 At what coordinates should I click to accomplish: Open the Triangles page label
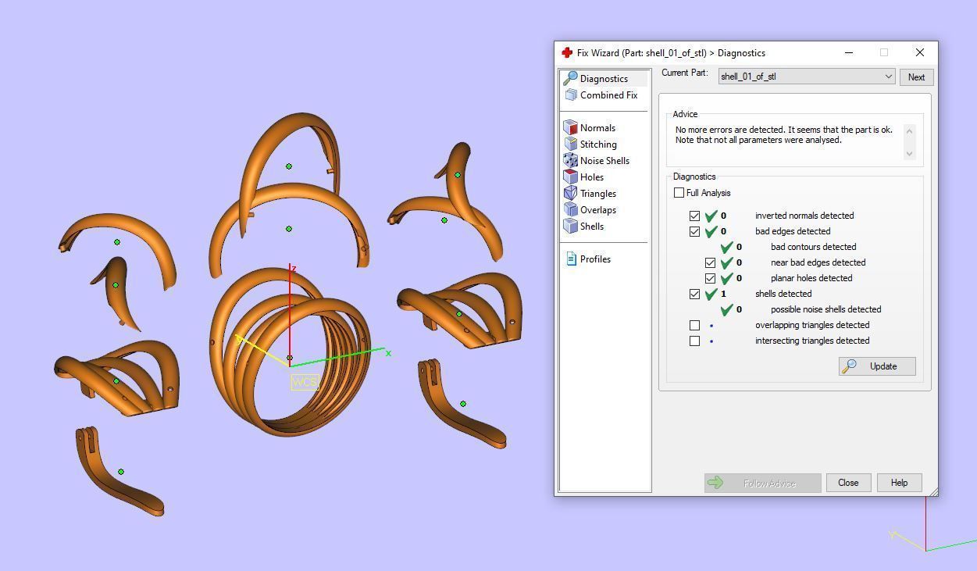click(x=598, y=194)
